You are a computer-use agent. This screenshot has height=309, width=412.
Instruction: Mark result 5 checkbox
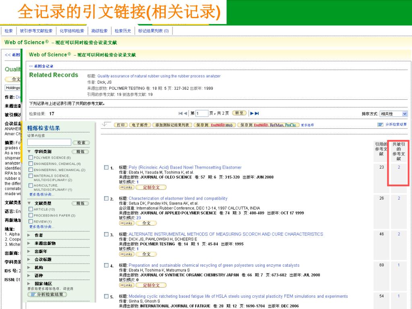(x=106, y=297)
